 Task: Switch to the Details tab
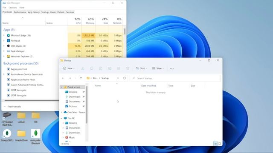[61, 12]
